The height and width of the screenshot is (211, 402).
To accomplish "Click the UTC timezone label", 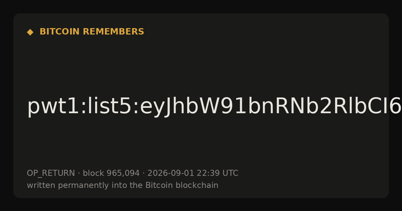I will [230, 173].
